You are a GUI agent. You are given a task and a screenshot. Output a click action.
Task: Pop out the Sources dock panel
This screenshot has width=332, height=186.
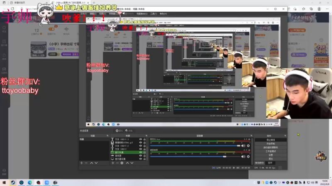coord(146,136)
